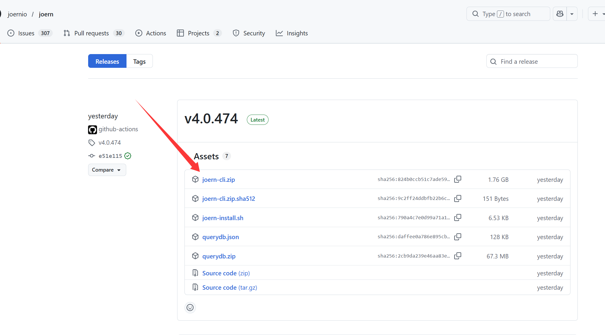Click the verified commit checkmark badge
Image resolution: width=605 pixels, height=335 pixels.
(128, 156)
